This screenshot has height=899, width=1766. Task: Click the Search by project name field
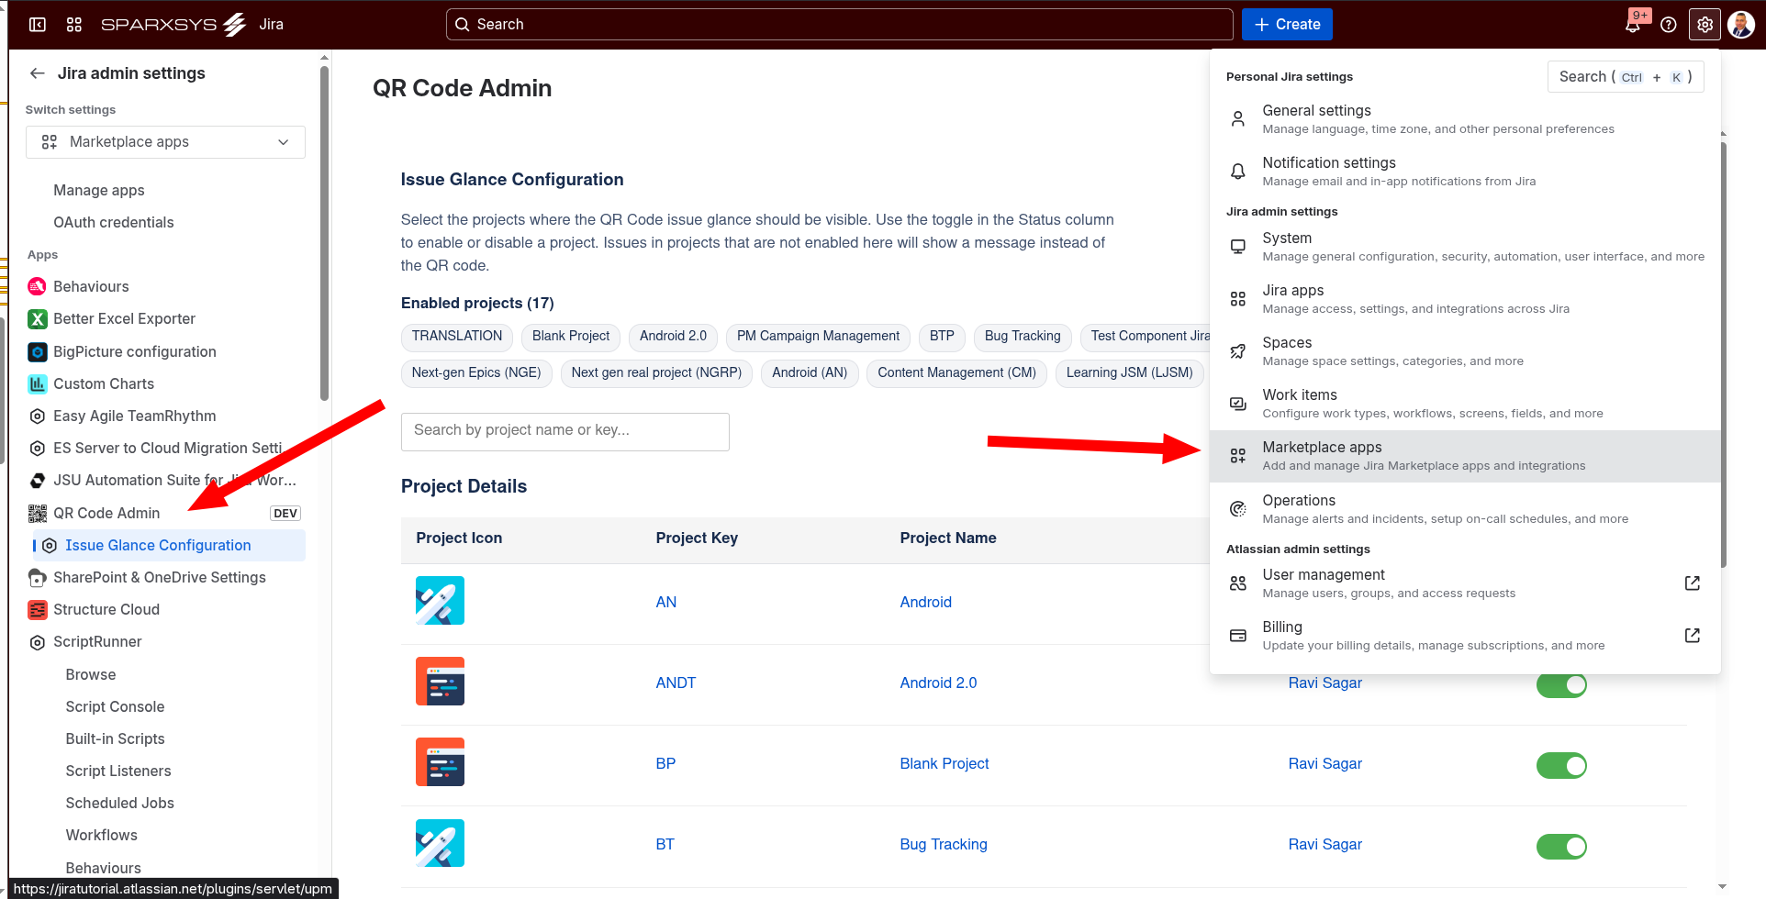click(565, 431)
